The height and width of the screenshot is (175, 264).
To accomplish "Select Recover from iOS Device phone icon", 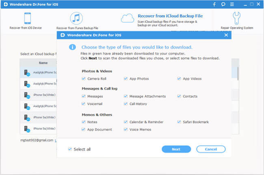I will 28,18.
